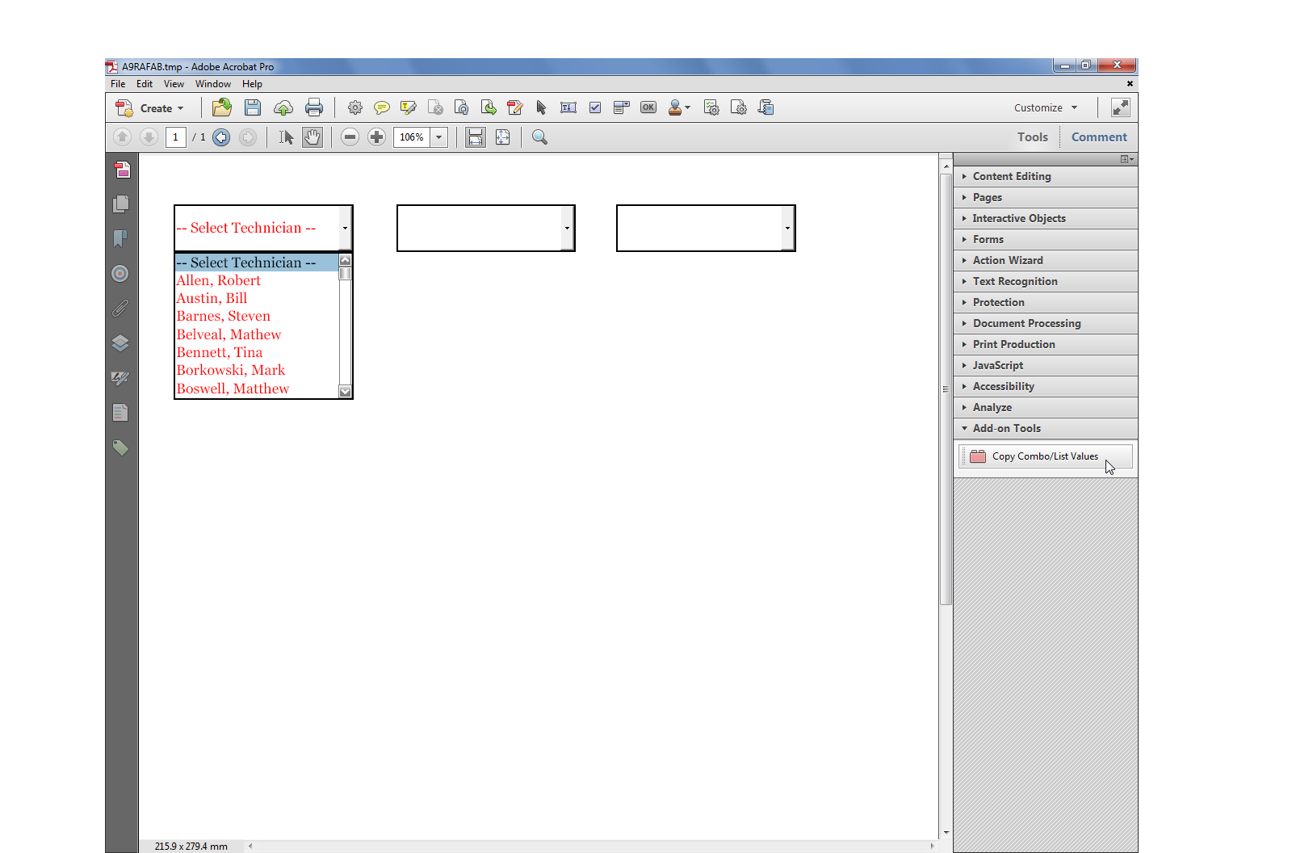Viewport: 1292px width, 853px height.
Task: Select 'Barnes, Steven' from the technician list
Action: [x=223, y=316]
